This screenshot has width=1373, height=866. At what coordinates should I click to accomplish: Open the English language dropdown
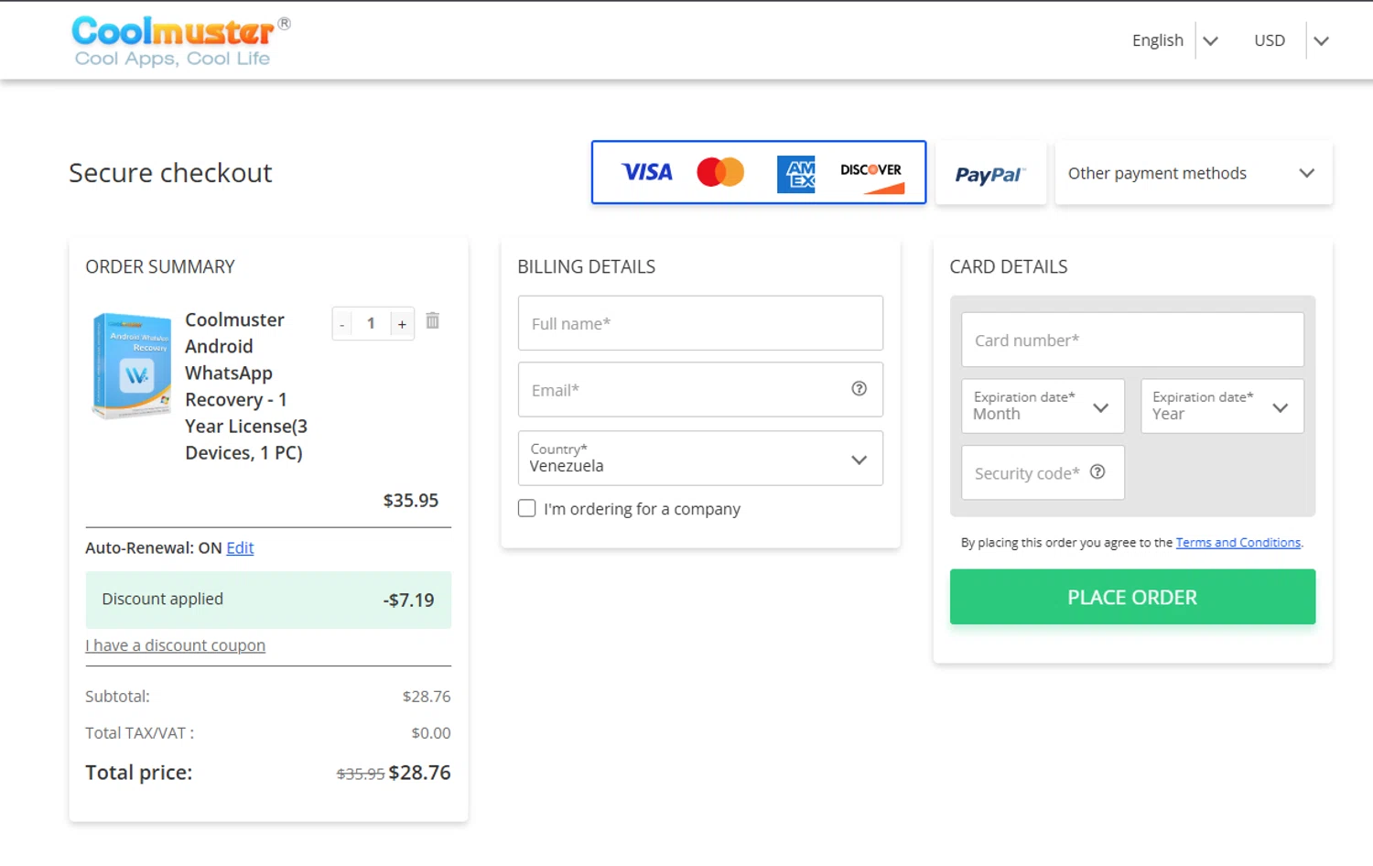click(x=1175, y=40)
